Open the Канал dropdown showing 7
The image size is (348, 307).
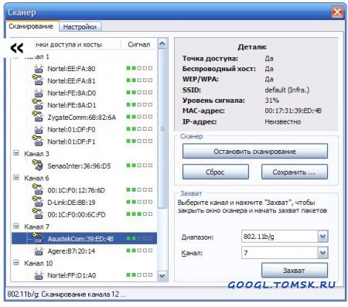322,253
